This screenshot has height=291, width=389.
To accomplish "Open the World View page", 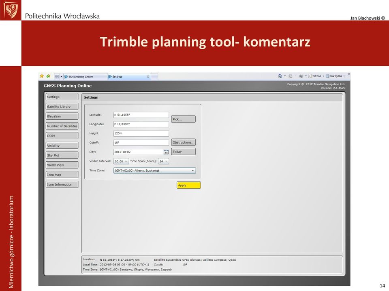I will pyautogui.click(x=62, y=165).
